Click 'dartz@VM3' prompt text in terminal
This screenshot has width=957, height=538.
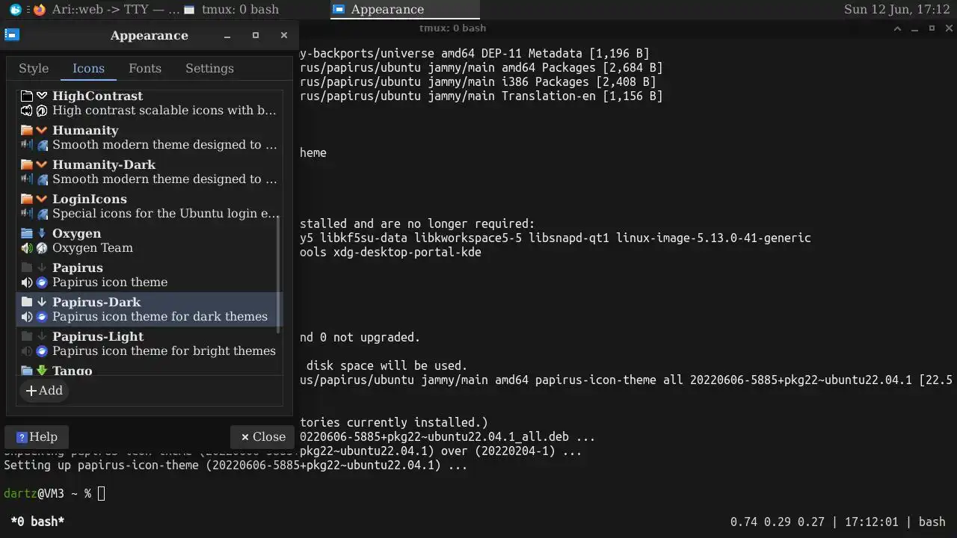click(34, 493)
